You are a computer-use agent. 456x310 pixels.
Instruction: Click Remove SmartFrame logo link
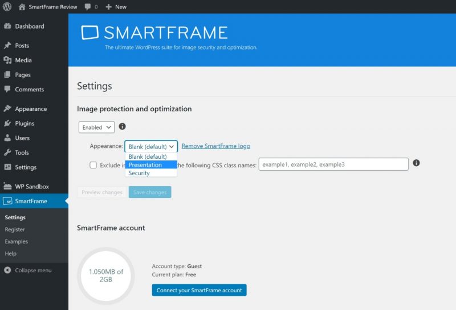coord(216,146)
